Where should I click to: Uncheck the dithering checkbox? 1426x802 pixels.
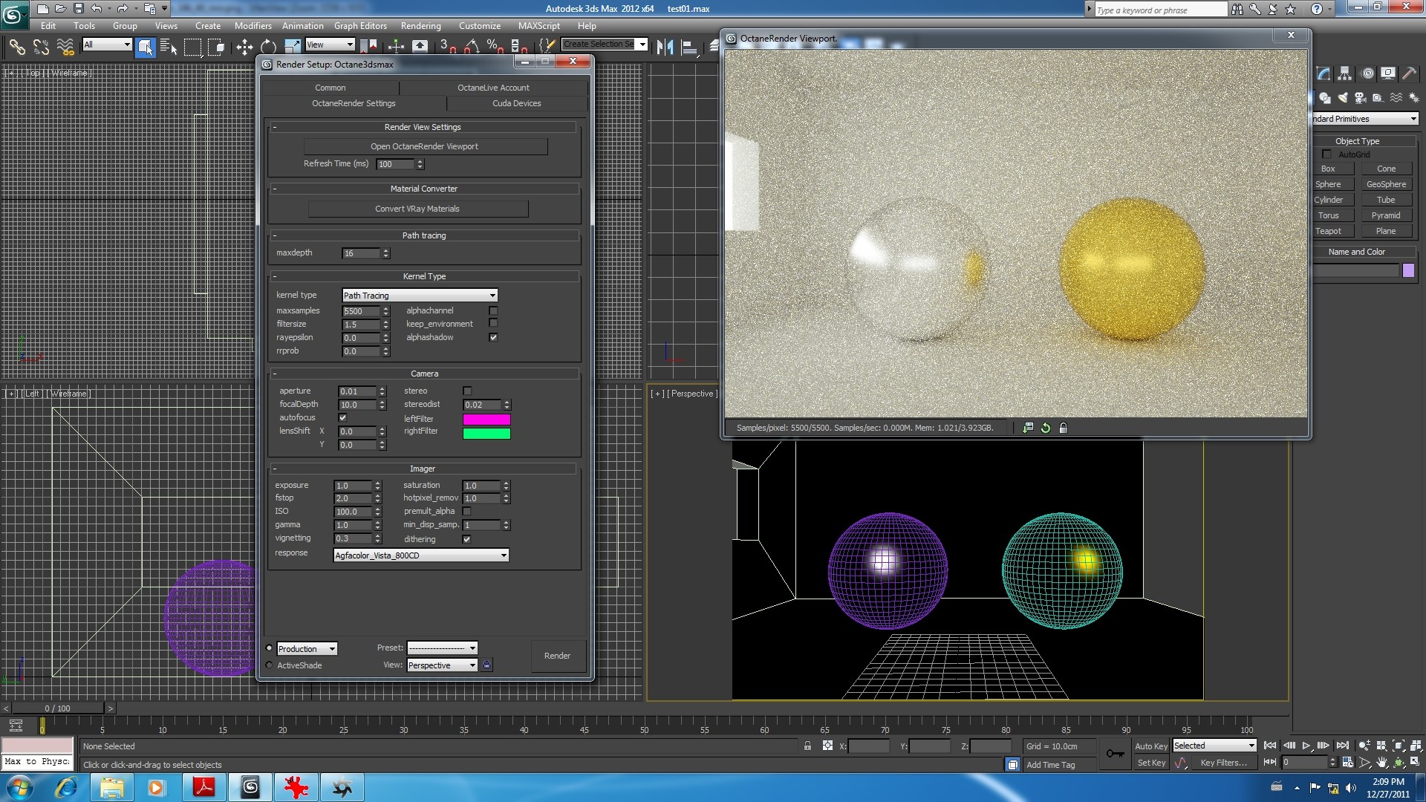click(x=466, y=539)
